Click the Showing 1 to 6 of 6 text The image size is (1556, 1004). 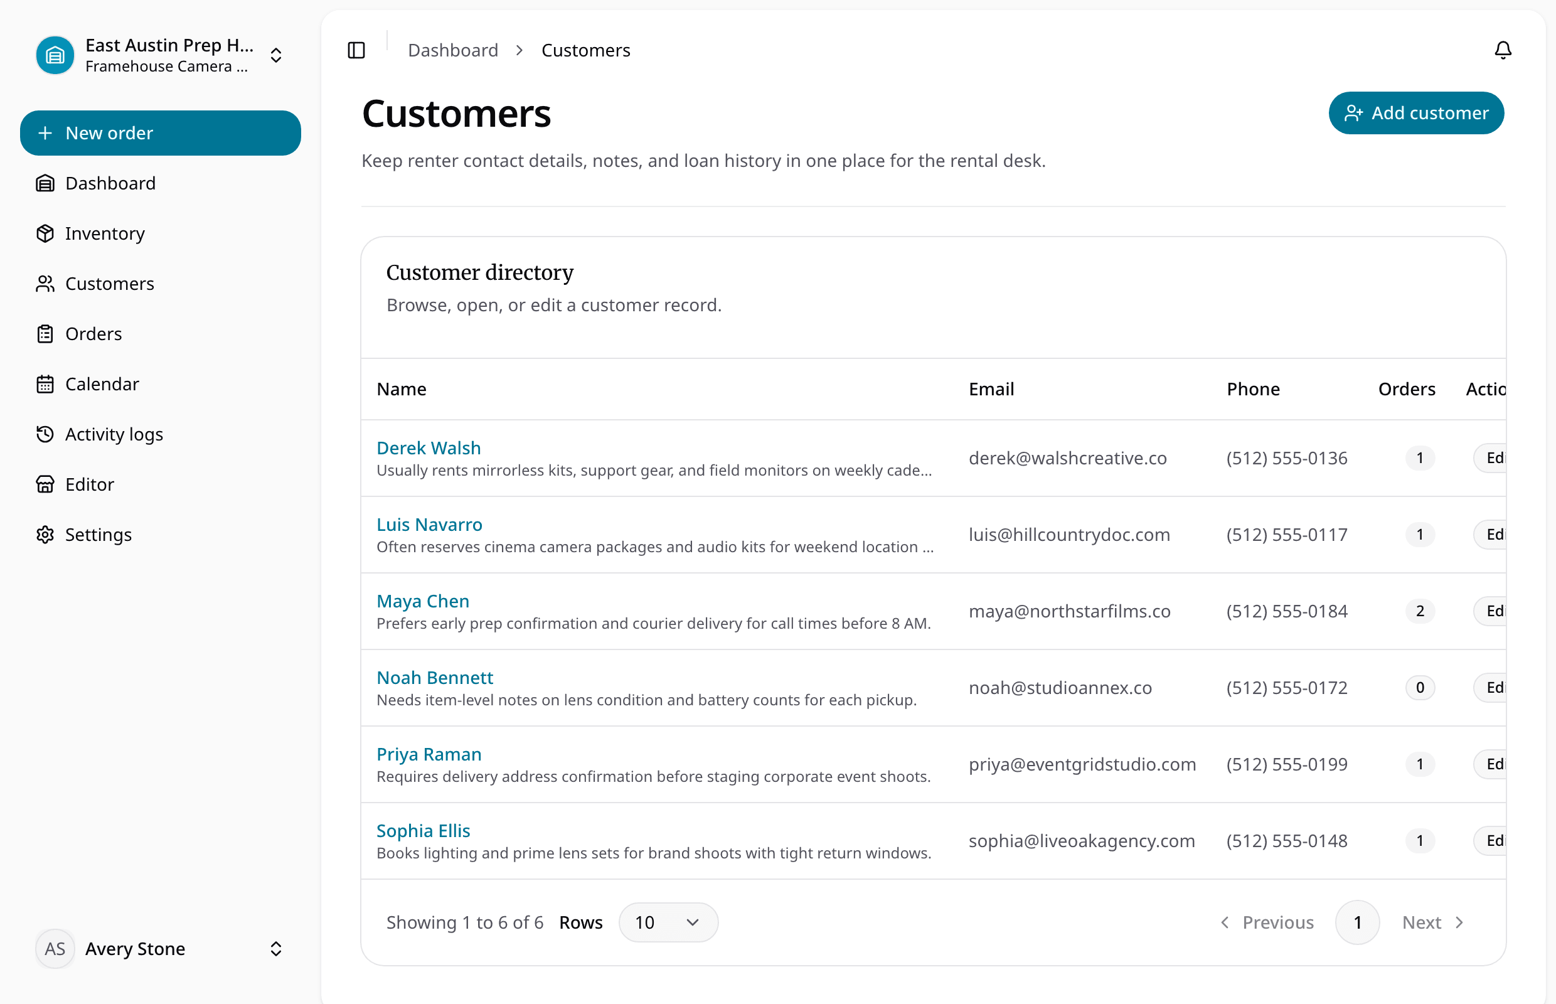pyautogui.click(x=465, y=922)
